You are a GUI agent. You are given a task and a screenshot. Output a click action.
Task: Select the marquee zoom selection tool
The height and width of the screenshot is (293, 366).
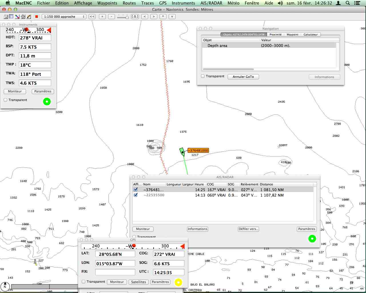click(x=11, y=17)
